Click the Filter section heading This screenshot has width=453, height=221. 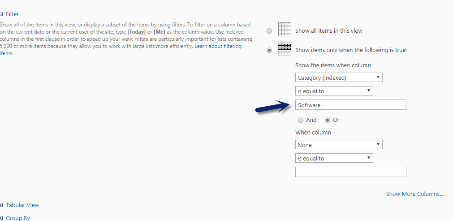coord(12,14)
